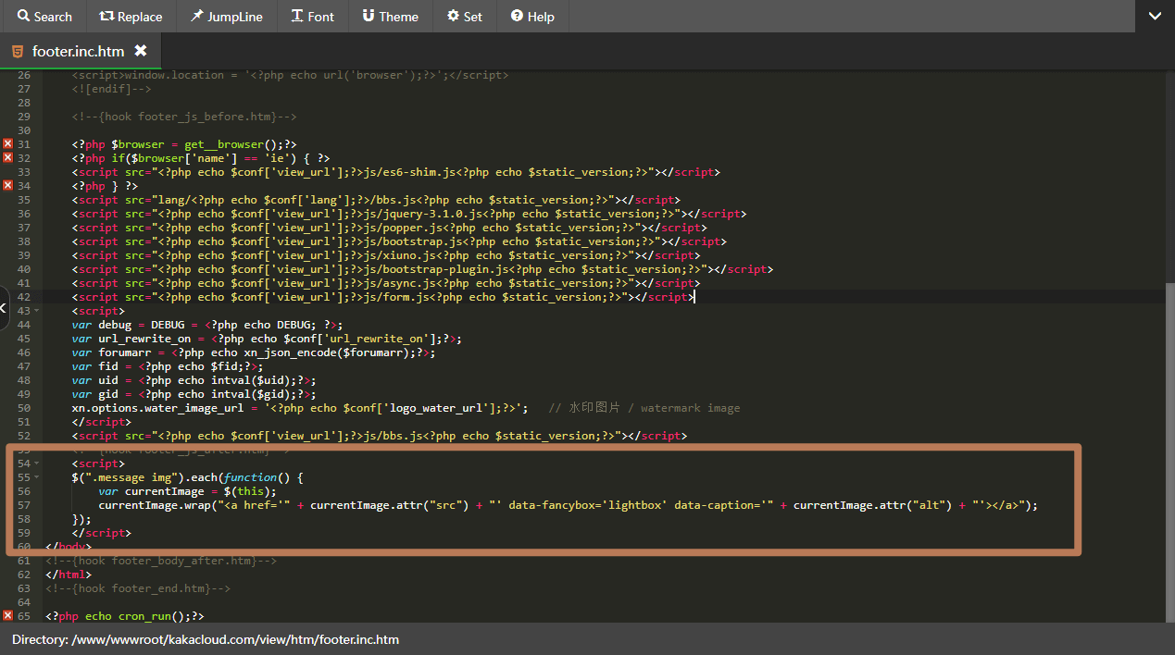Click the '.message img' each function line
The image size is (1175, 655).
point(187,477)
